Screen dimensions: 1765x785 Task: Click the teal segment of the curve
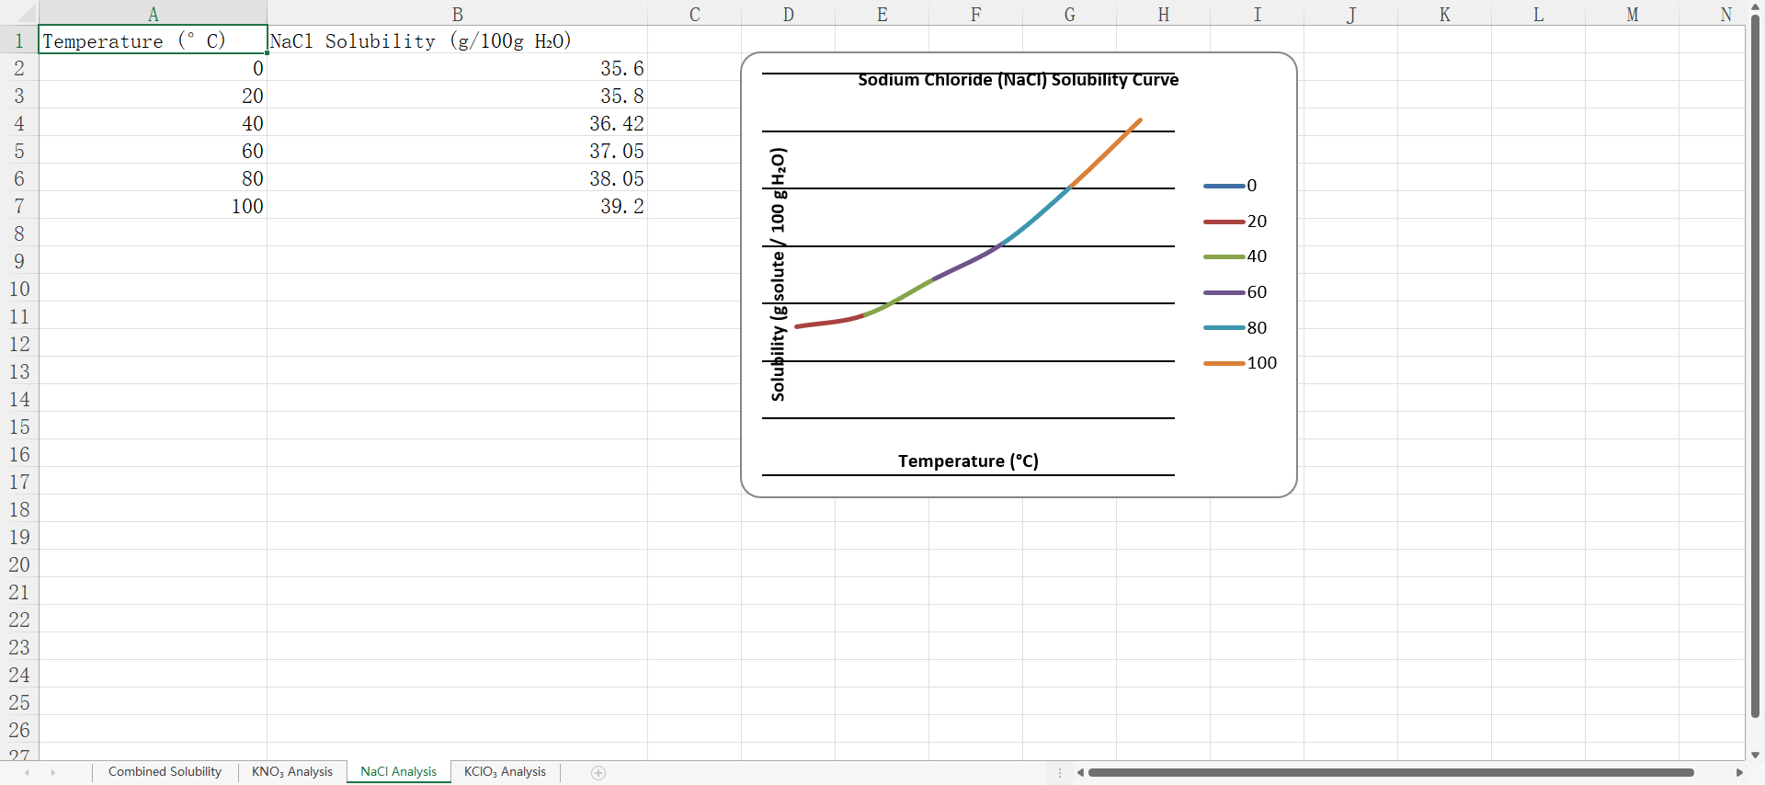coord(1037,217)
